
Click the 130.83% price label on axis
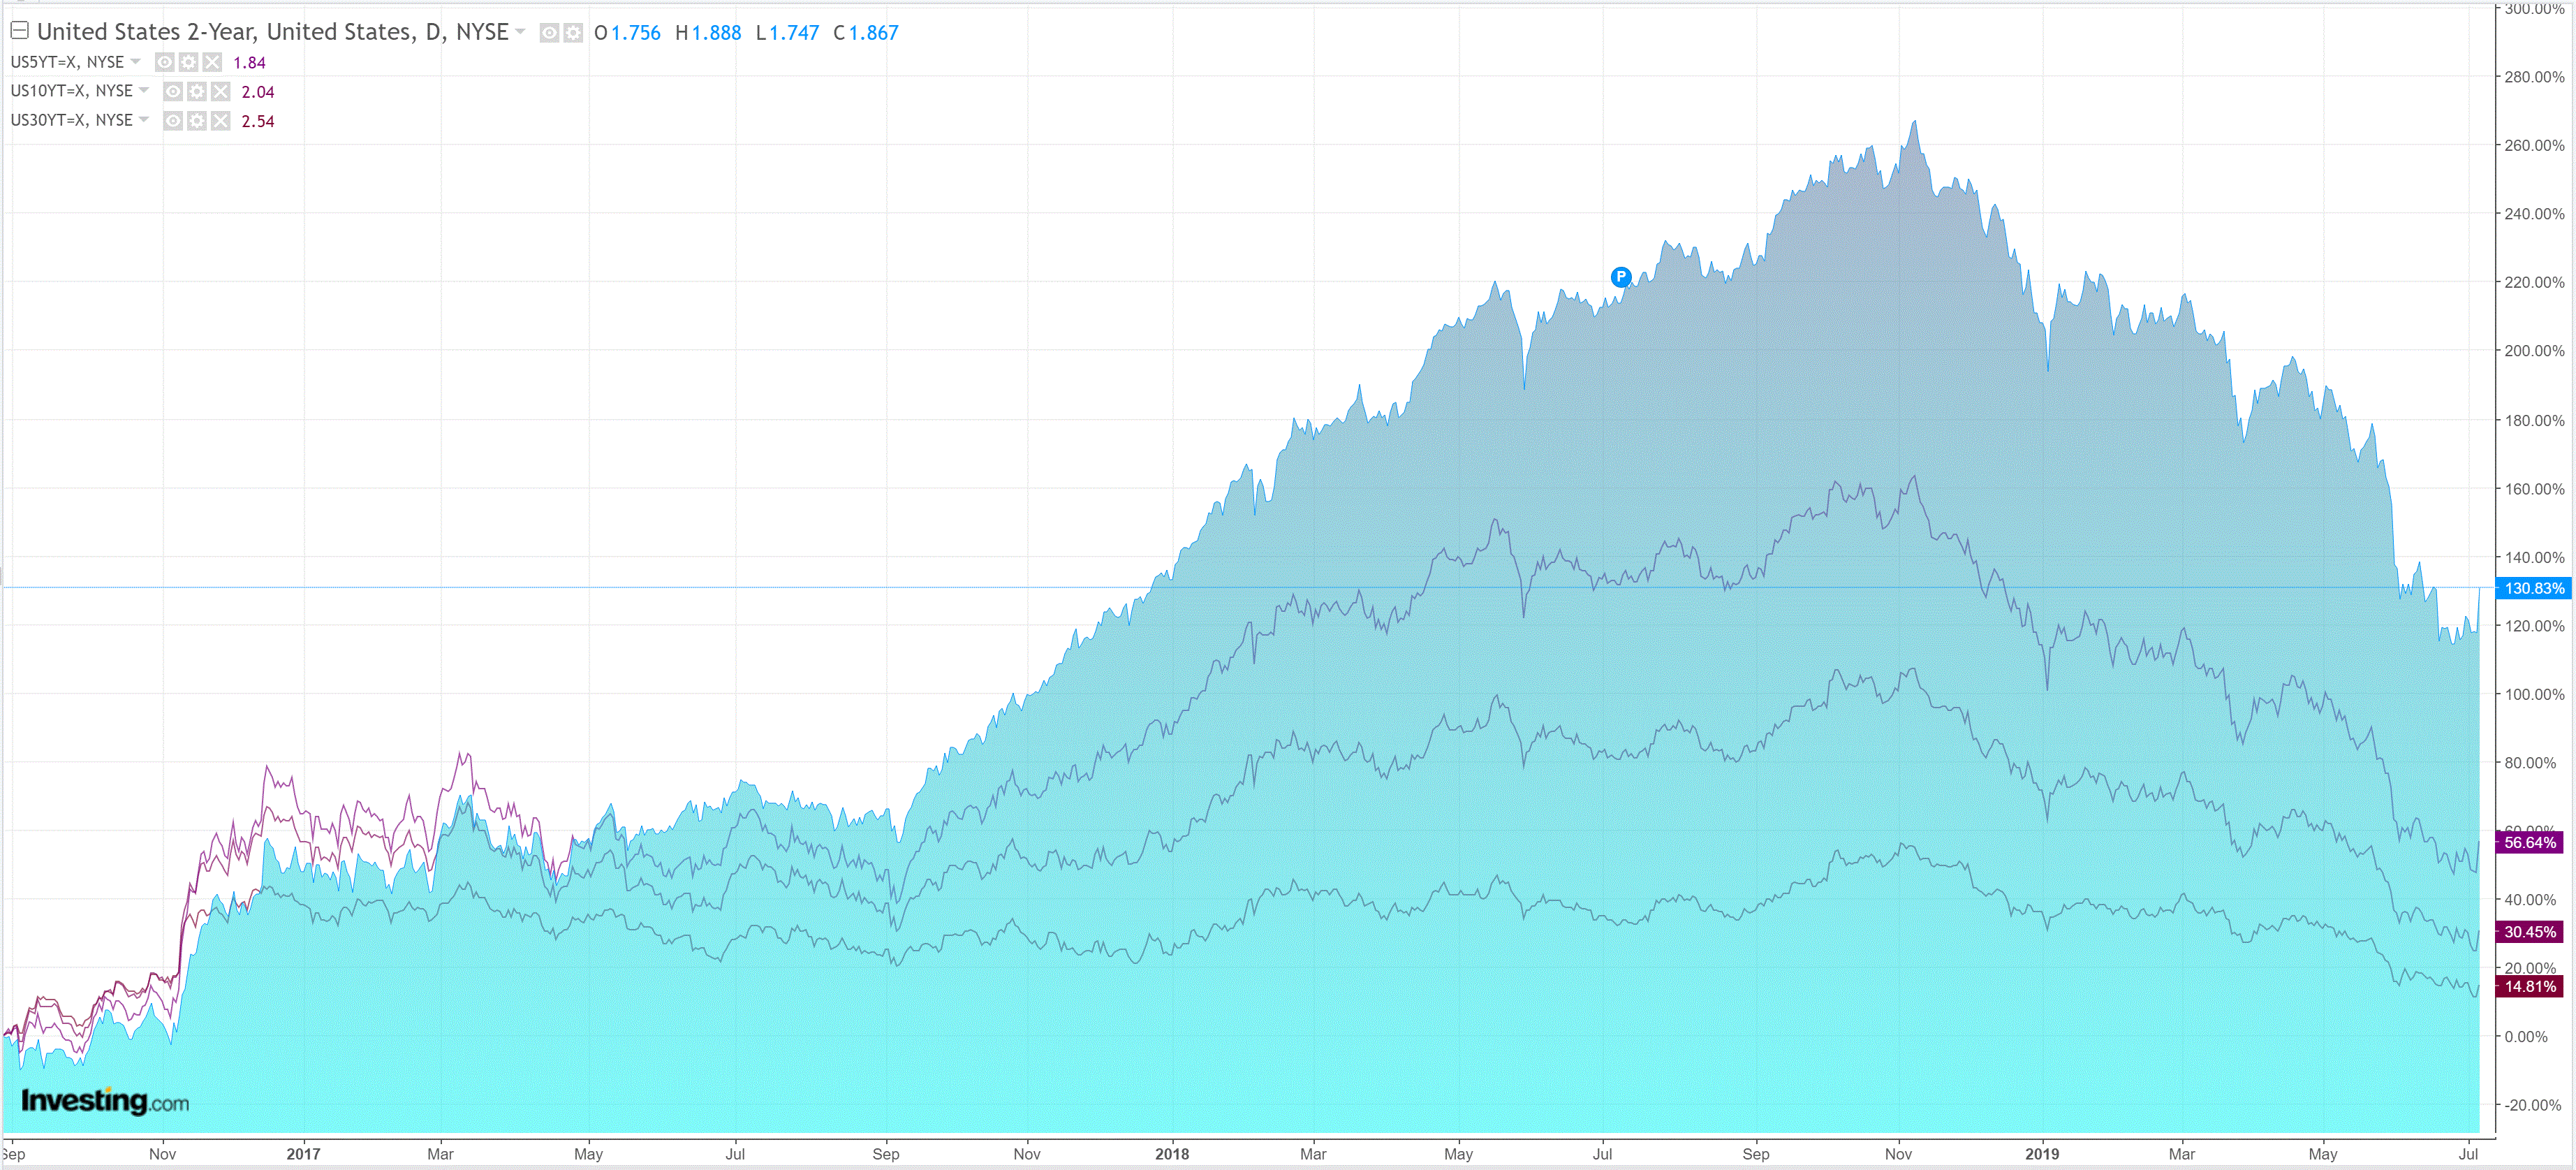(x=2533, y=588)
